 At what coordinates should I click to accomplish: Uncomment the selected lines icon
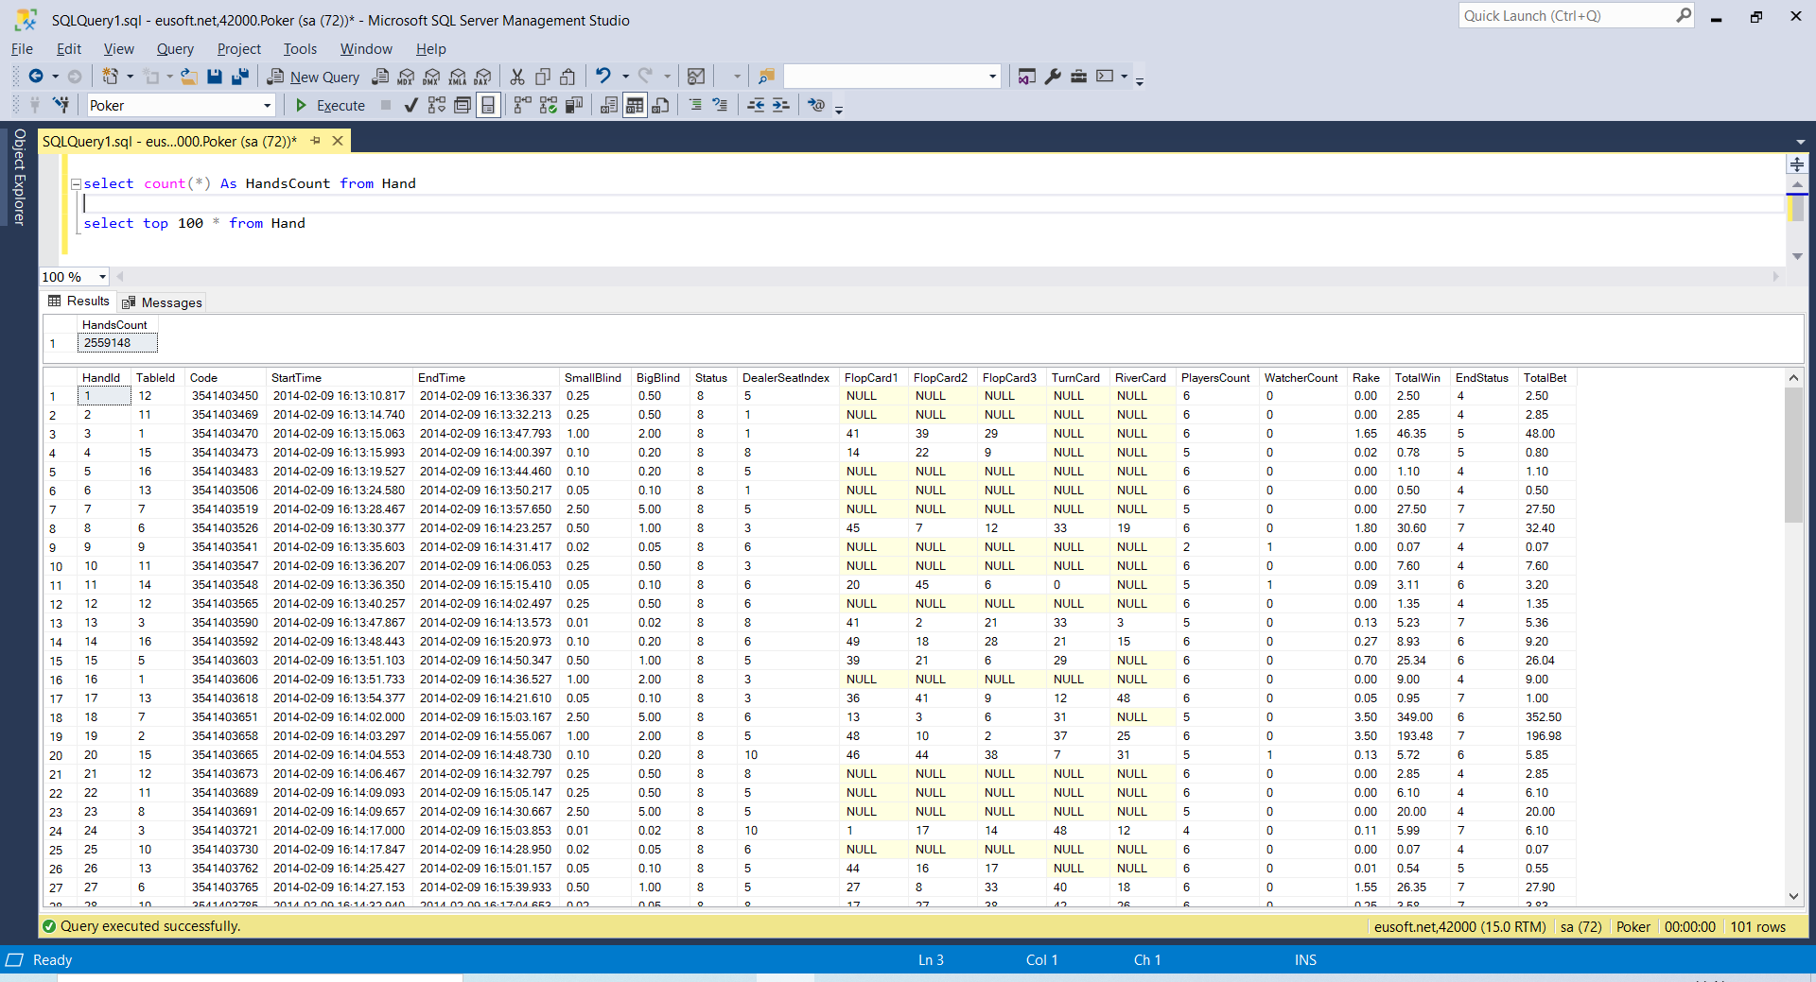tap(720, 105)
